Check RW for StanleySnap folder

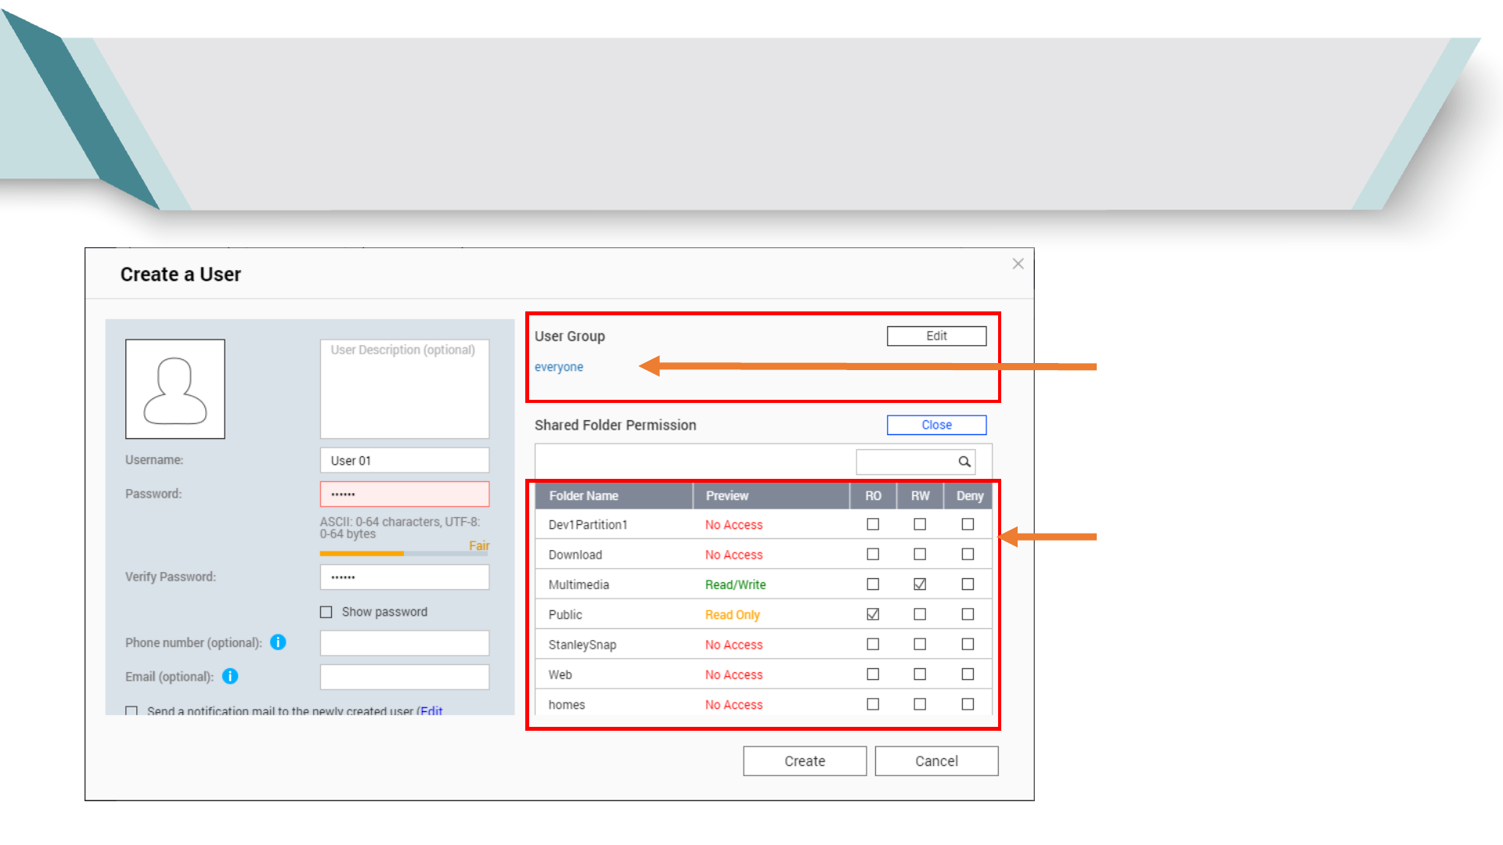pos(920,644)
